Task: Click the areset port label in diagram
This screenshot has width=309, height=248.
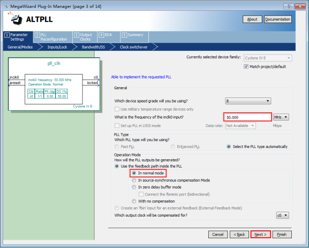Action: coord(15,83)
